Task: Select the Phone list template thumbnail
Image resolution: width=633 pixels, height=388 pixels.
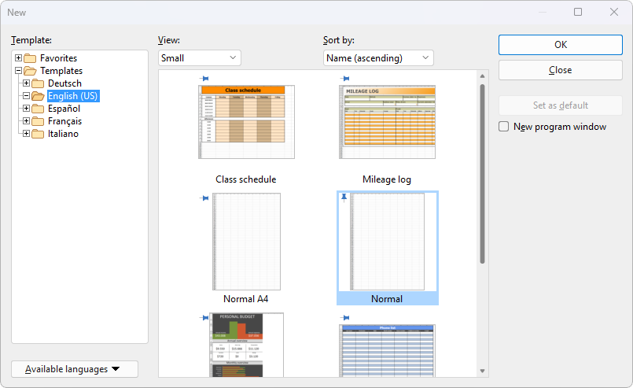Action: tap(387, 351)
